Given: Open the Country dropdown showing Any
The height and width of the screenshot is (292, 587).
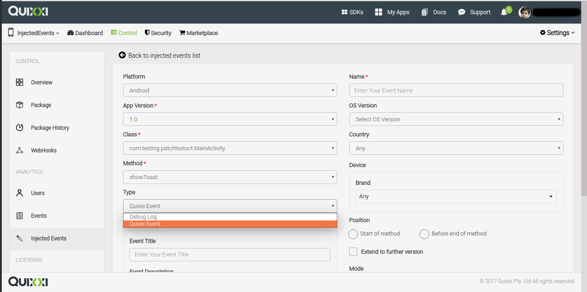Looking at the screenshot, I should (456, 148).
